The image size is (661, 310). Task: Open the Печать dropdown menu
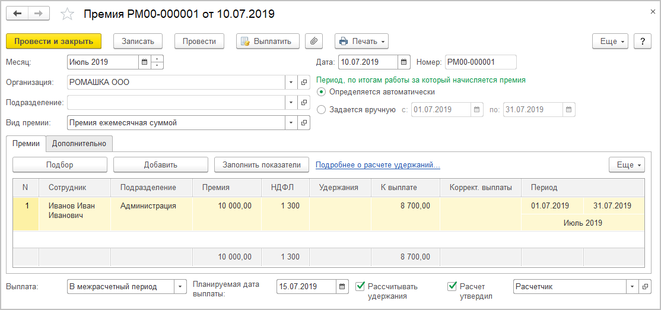pyautogui.click(x=361, y=41)
